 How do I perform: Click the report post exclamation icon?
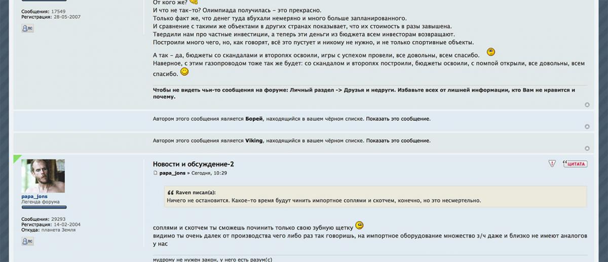point(552,164)
